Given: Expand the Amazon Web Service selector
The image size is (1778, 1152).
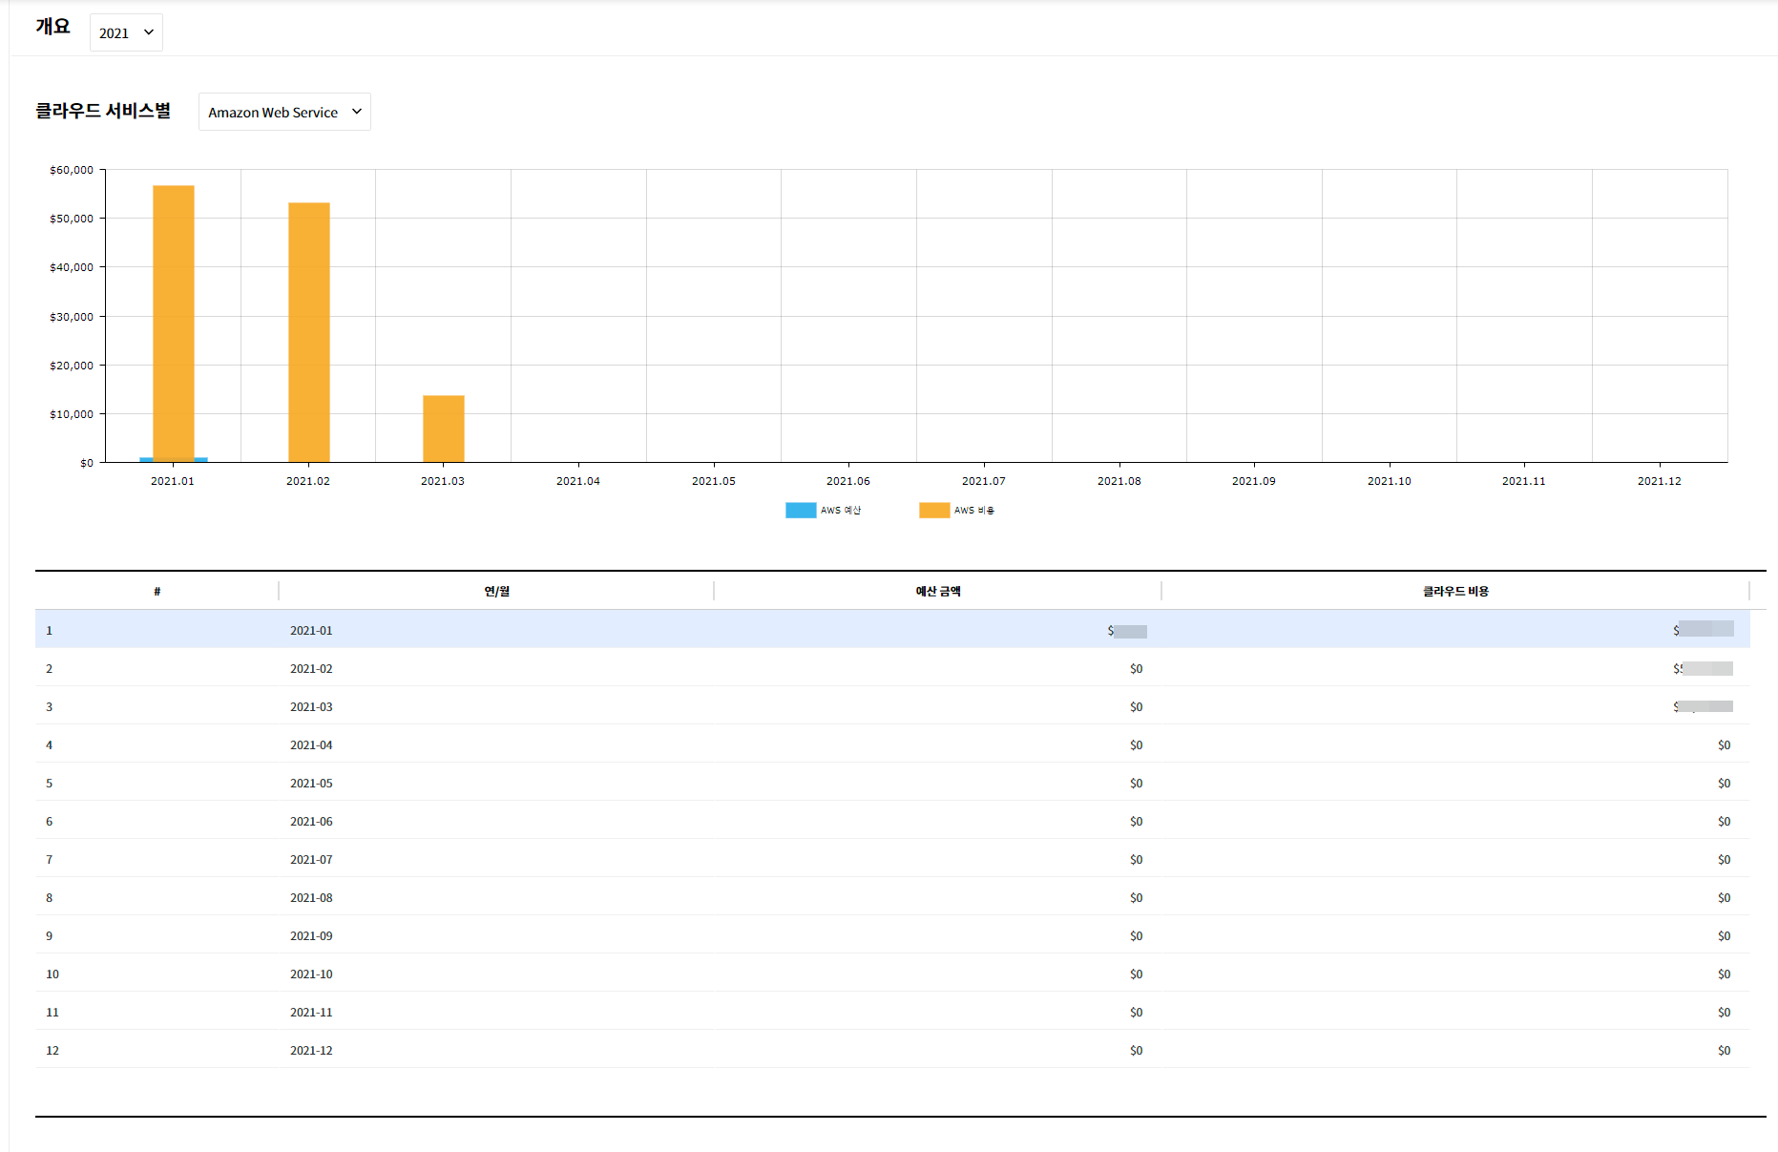Looking at the screenshot, I should pyautogui.click(x=284, y=112).
